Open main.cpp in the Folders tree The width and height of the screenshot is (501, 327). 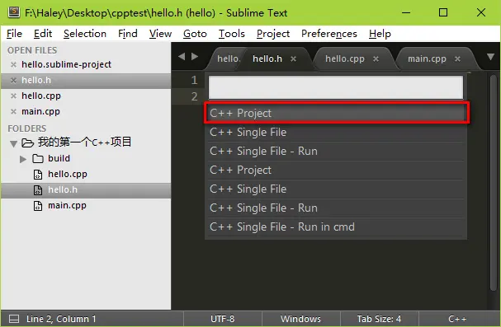tap(67, 206)
